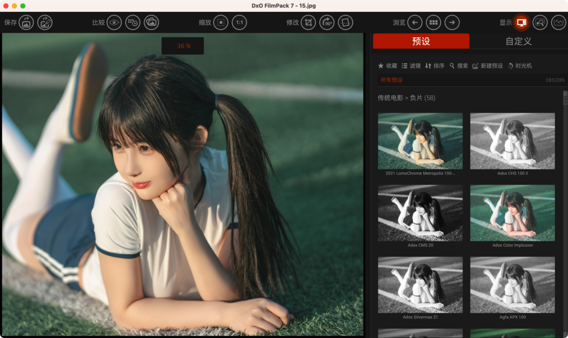Select the Adox Color Implosion thumbnail
This screenshot has width=568, height=338.
pyautogui.click(x=513, y=213)
